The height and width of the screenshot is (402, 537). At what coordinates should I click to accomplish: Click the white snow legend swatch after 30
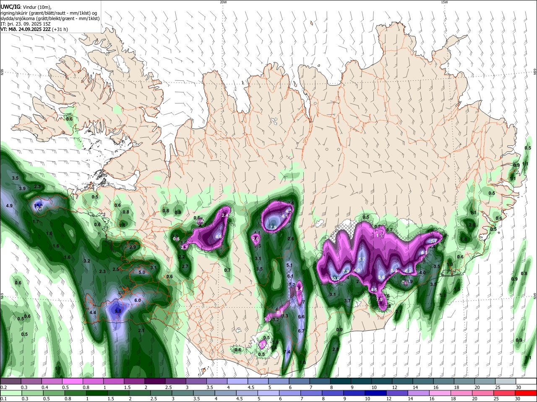[527, 381]
